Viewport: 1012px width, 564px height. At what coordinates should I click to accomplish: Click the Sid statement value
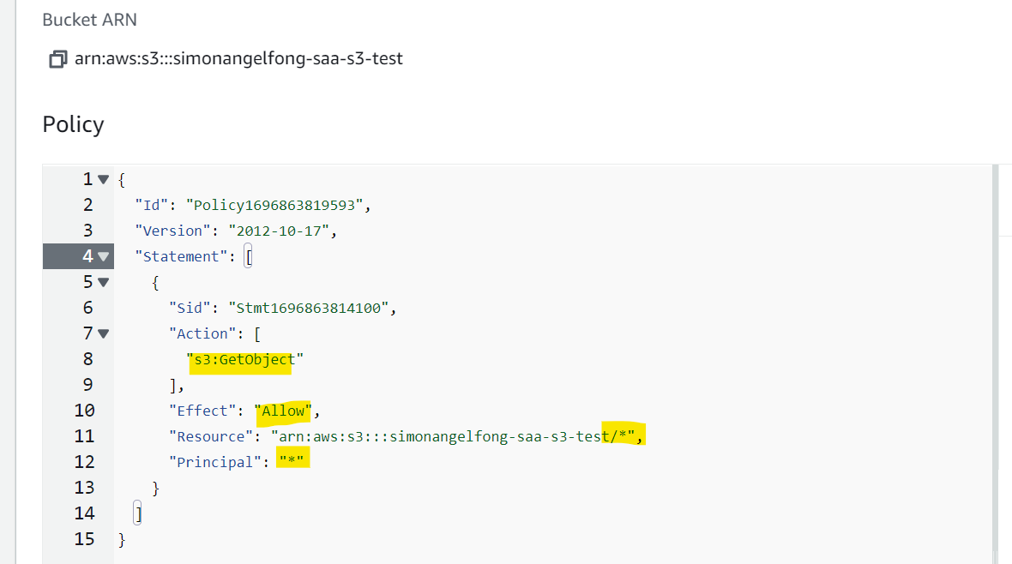coord(309,308)
